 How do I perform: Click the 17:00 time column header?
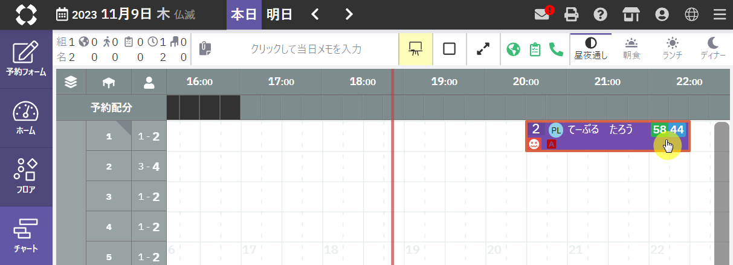[281, 82]
